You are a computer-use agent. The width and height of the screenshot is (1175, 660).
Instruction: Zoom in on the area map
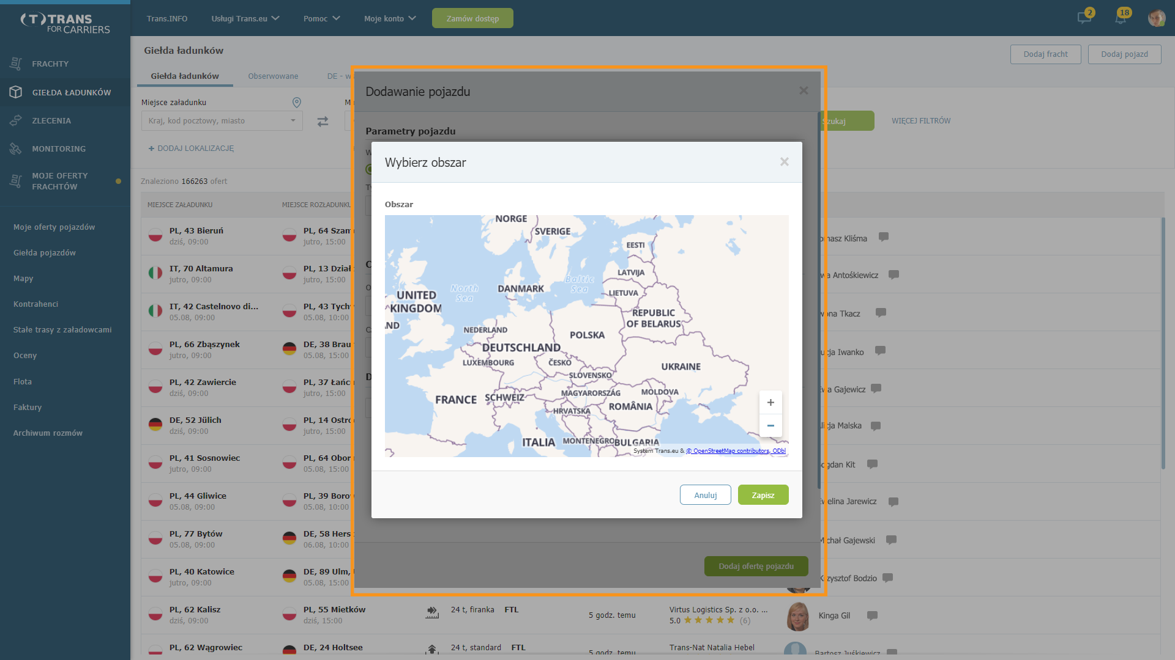click(770, 402)
